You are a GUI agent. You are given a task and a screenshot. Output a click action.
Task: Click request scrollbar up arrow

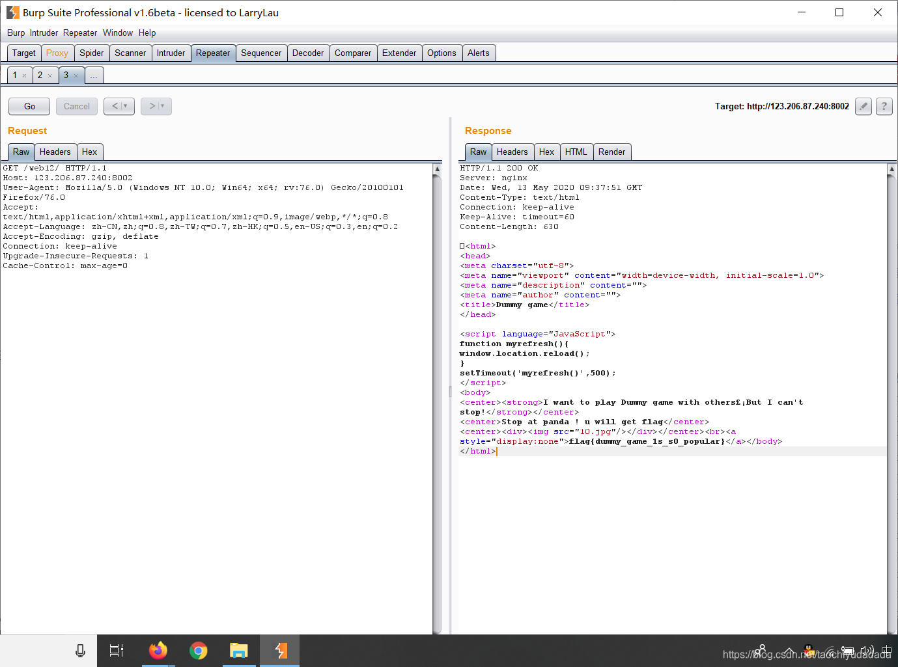click(437, 169)
